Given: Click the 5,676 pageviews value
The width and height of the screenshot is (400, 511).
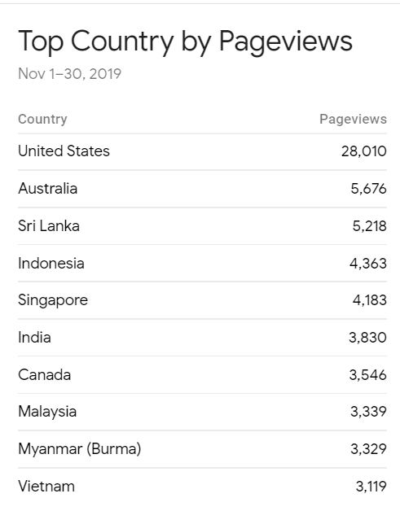Looking at the screenshot, I should [368, 189].
